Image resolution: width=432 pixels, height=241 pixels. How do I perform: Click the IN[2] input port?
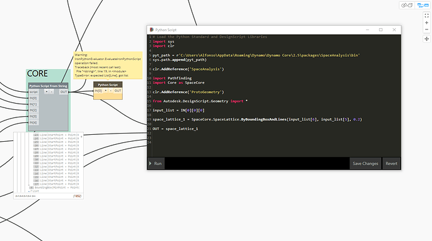(33, 110)
